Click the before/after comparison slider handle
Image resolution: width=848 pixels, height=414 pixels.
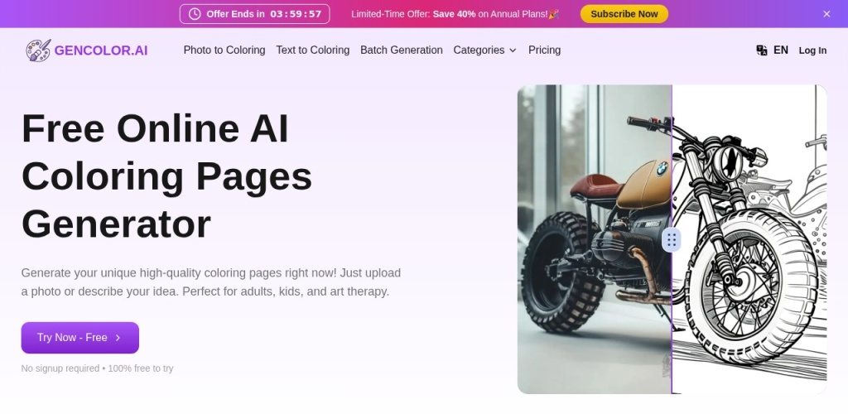[672, 240]
